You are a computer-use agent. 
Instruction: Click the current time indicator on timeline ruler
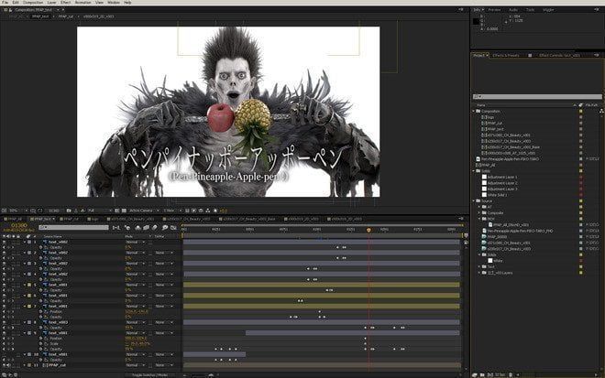[368, 230]
